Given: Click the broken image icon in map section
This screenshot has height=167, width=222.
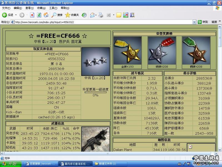Looking at the screenshot, I should 190,147.
